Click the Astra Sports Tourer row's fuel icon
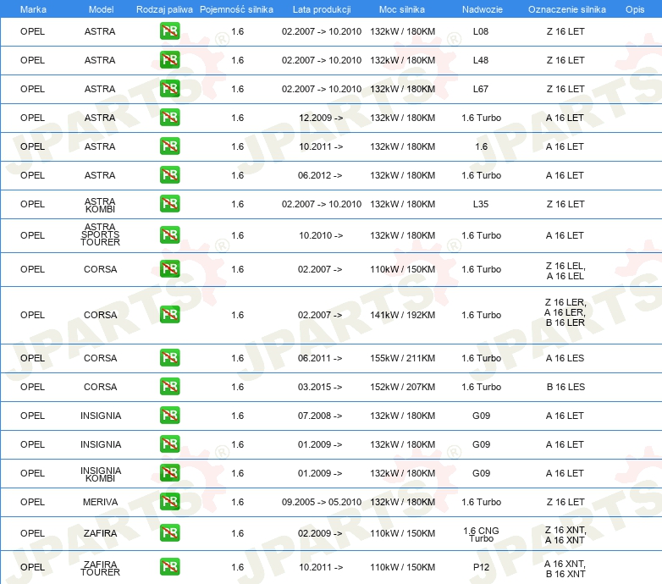 169,235
